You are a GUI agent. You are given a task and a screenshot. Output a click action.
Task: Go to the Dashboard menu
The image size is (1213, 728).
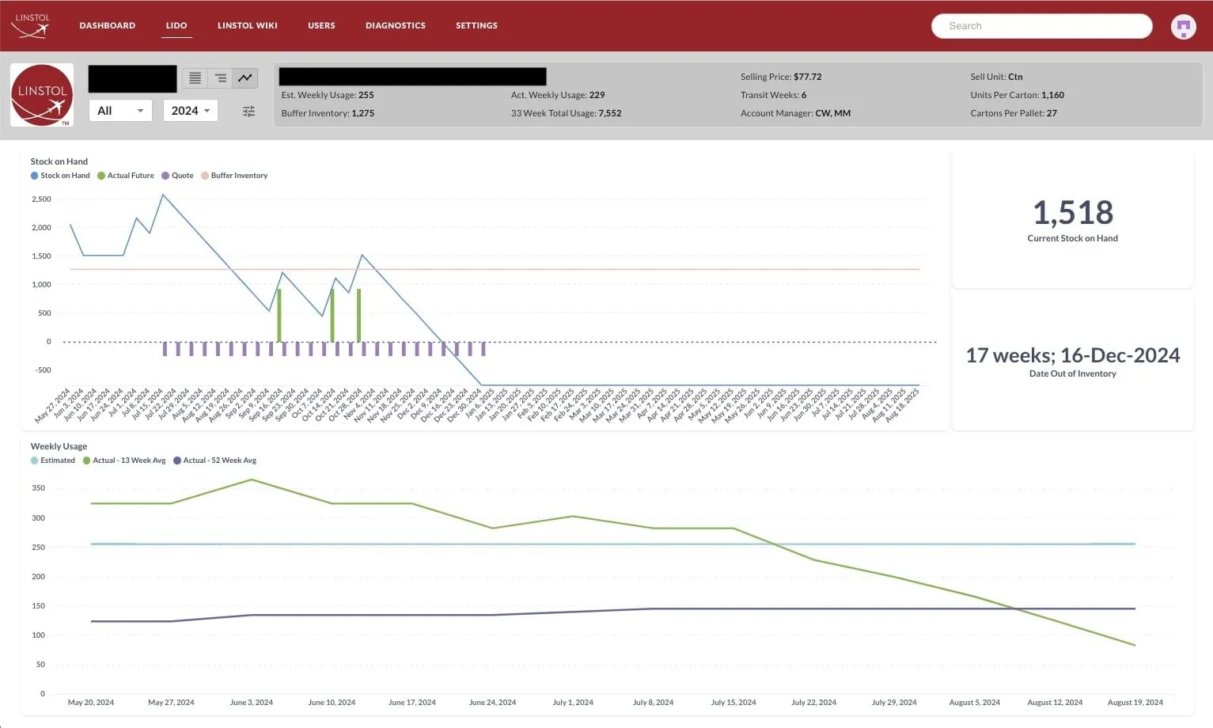pyautogui.click(x=108, y=25)
